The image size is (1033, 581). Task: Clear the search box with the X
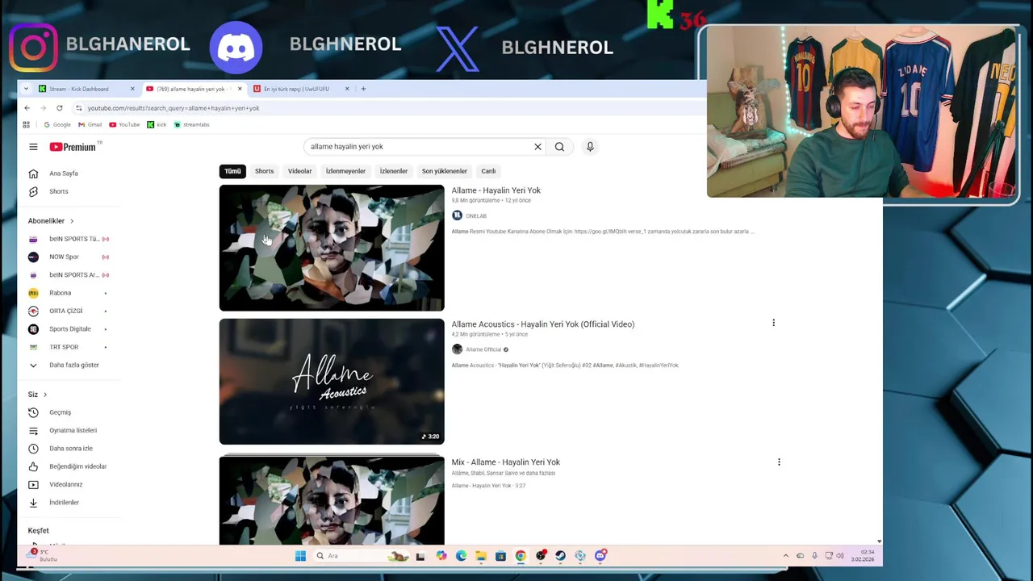(x=537, y=147)
